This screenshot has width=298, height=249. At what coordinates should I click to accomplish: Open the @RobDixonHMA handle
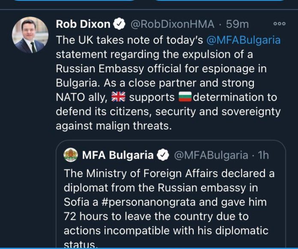coord(171,25)
